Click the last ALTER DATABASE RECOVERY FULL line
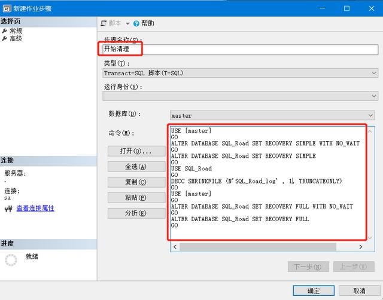The width and height of the screenshot is (383, 300). [240, 219]
